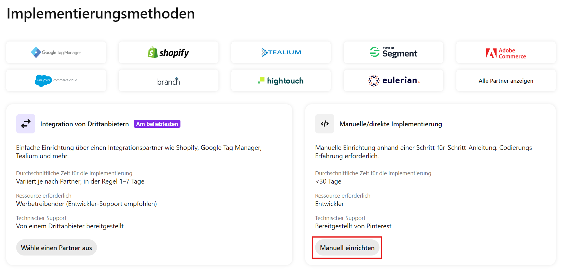Click Wähle einen Partner aus button
This screenshot has width=568, height=277.
point(57,247)
